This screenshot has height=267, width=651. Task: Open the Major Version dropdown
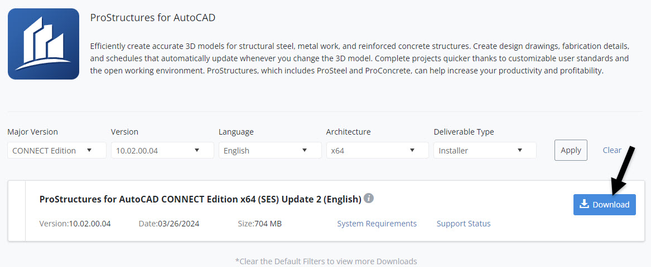[56, 150]
